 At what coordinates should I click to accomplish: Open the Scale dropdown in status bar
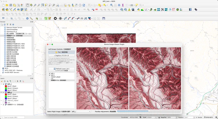coord(156,117)
